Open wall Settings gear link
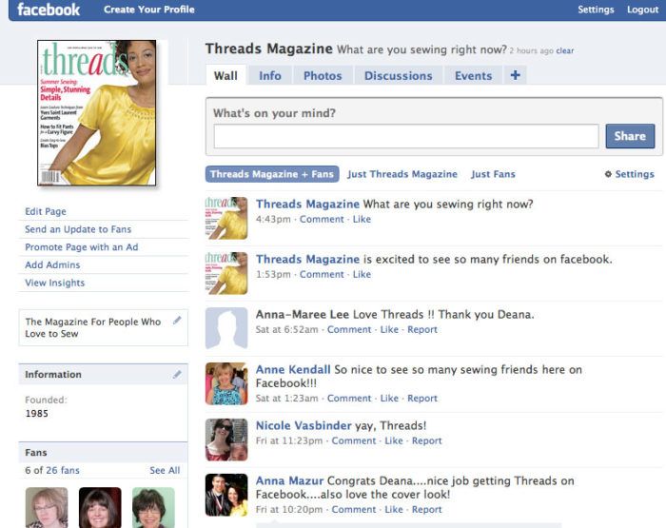The width and height of the screenshot is (666, 528). (x=630, y=174)
